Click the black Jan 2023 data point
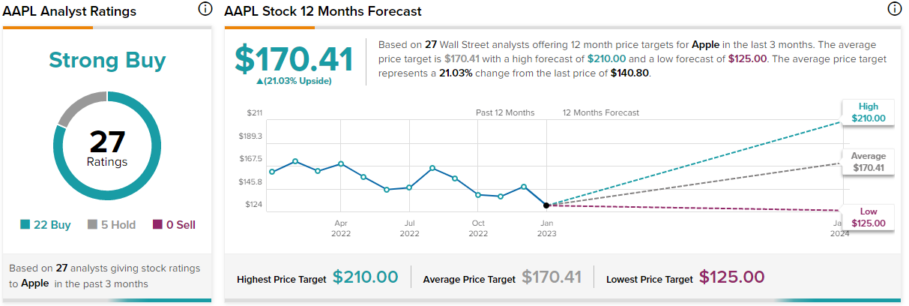 point(546,205)
